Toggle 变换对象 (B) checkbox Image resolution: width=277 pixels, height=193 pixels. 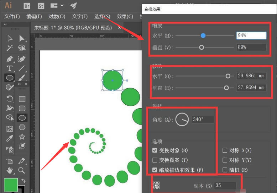(x=155, y=150)
